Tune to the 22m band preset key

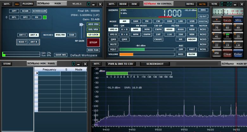(x=217, y=44)
